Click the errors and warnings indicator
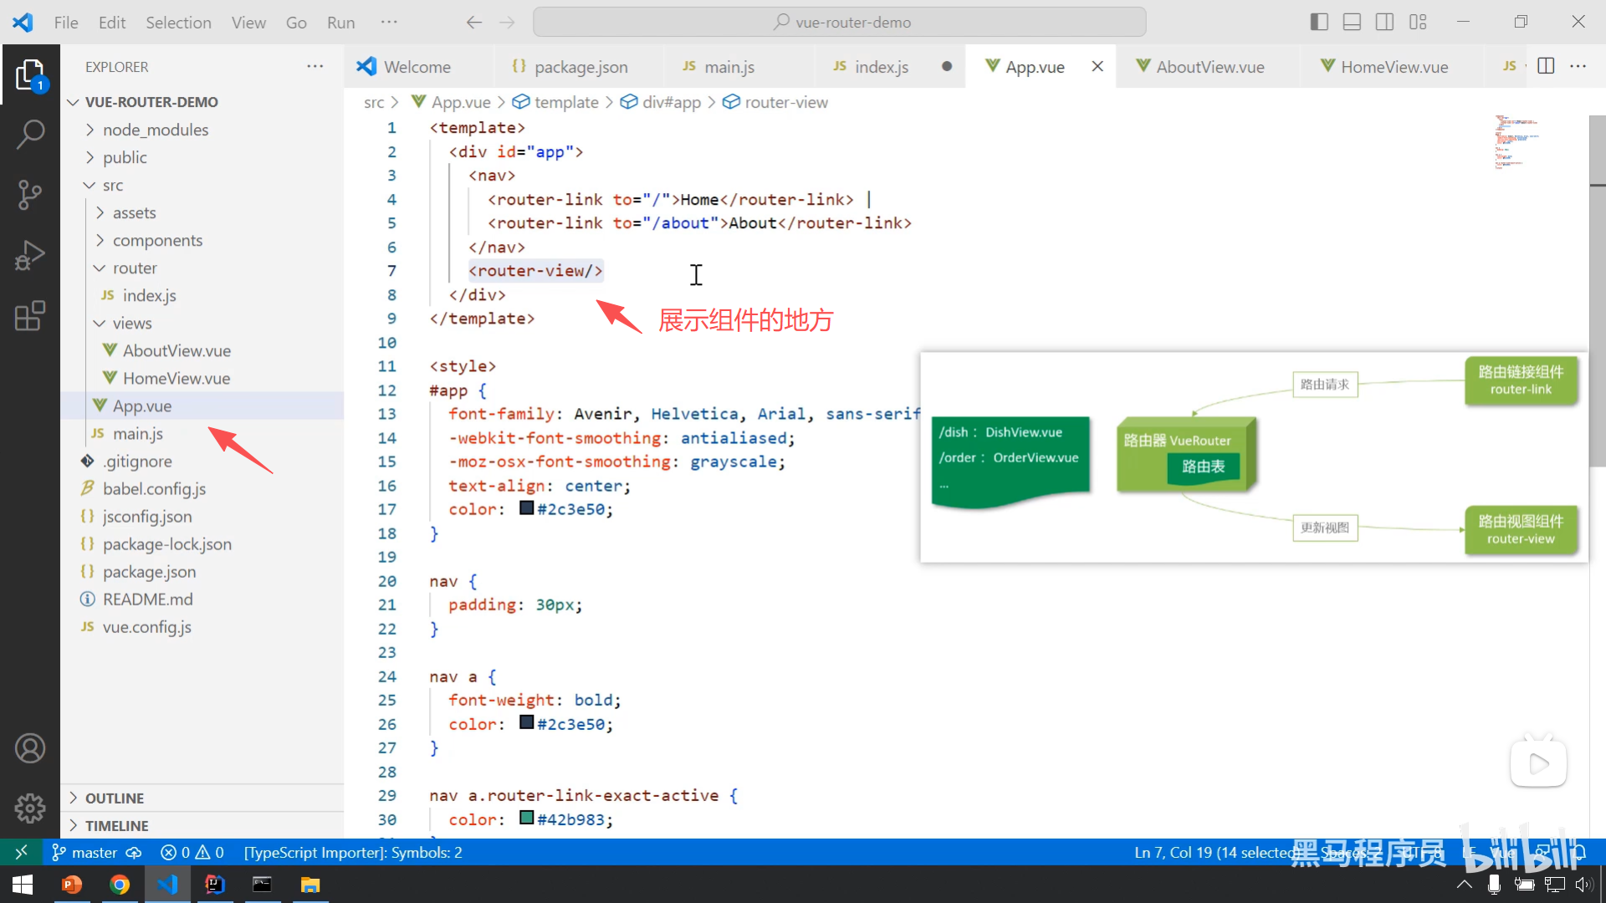Viewport: 1606px width, 903px height. click(x=192, y=852)
